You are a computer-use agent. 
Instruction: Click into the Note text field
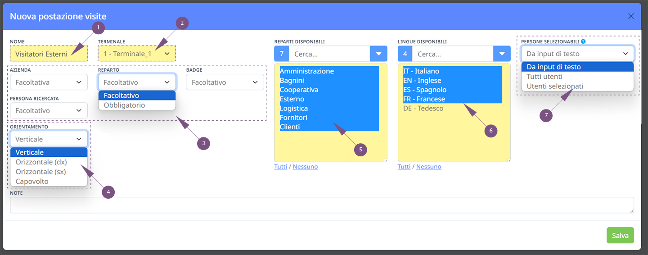click(322, 205)
